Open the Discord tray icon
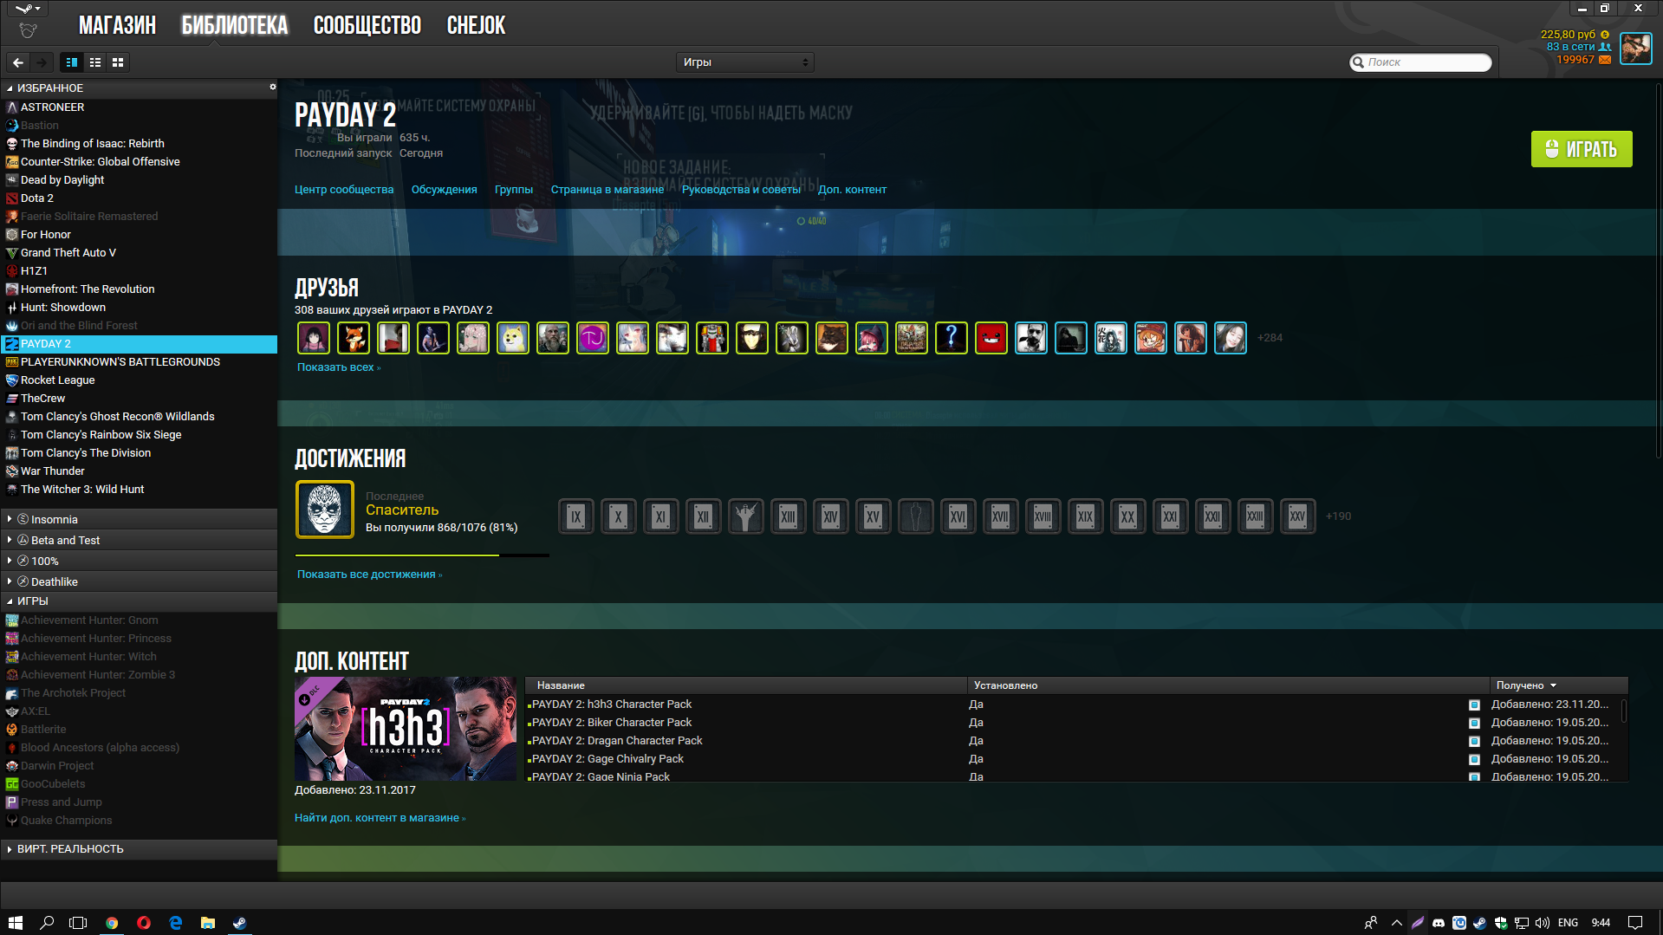The height and width of the screenshot is (935, 1663). [1439, 923]
